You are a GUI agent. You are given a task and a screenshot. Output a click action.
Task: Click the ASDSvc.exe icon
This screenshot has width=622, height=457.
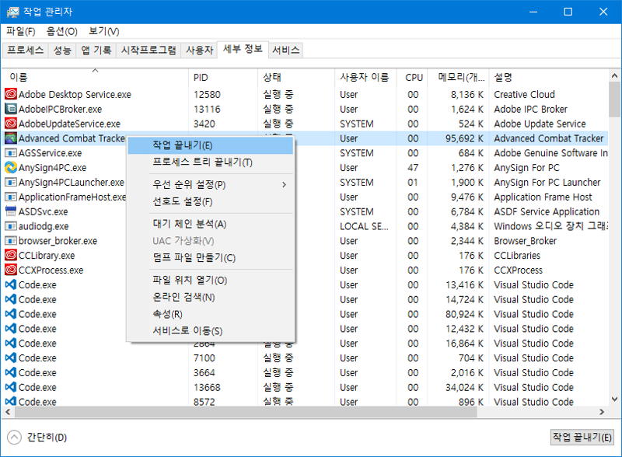click(11, 211)
